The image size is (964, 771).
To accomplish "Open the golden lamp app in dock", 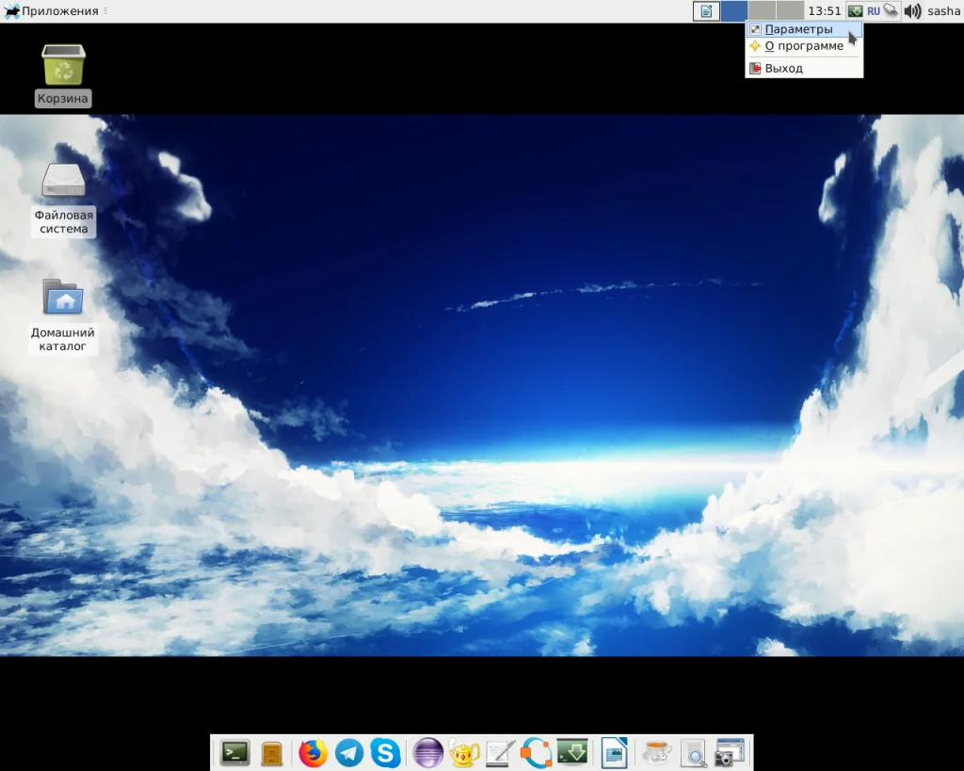I will 464,753.
